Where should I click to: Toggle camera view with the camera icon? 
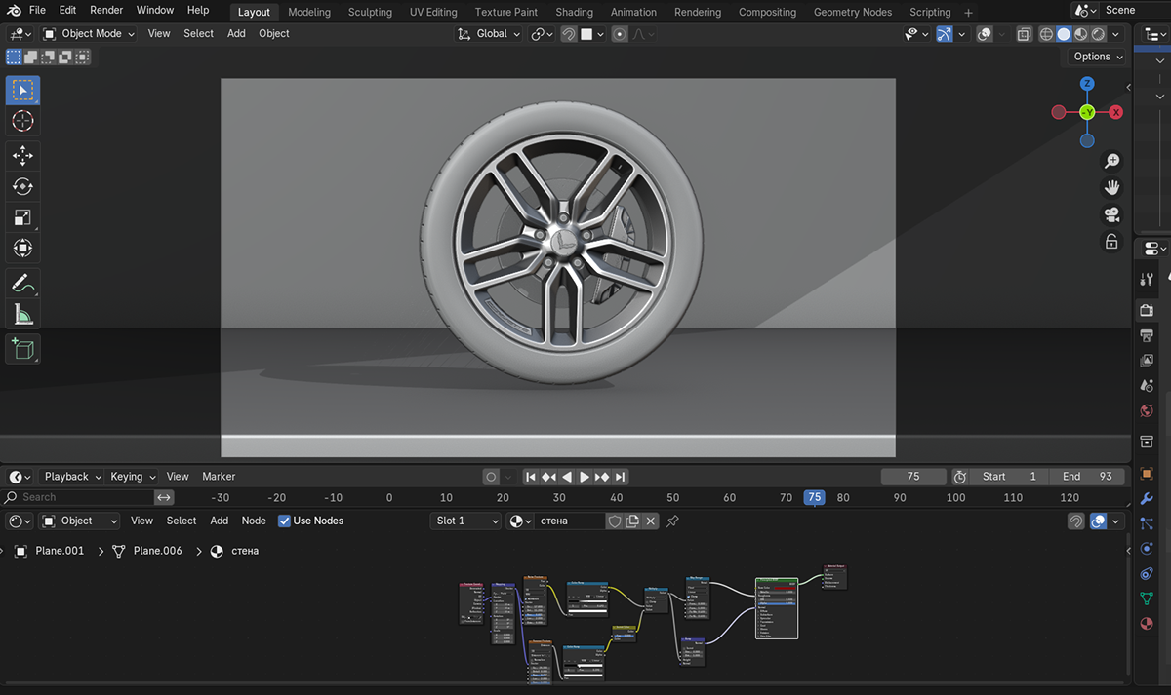[1111, 214]
